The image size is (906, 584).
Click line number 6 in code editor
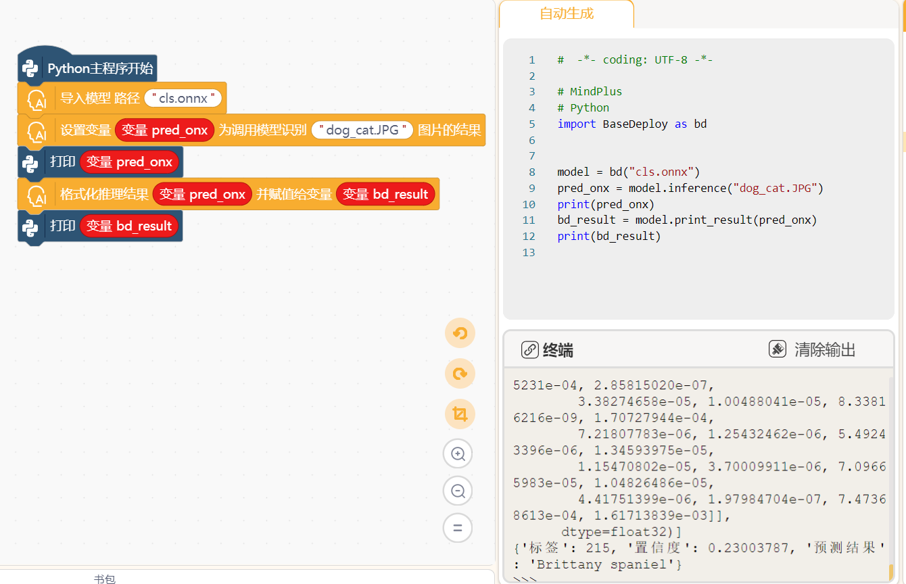click(x=532, y=140)
